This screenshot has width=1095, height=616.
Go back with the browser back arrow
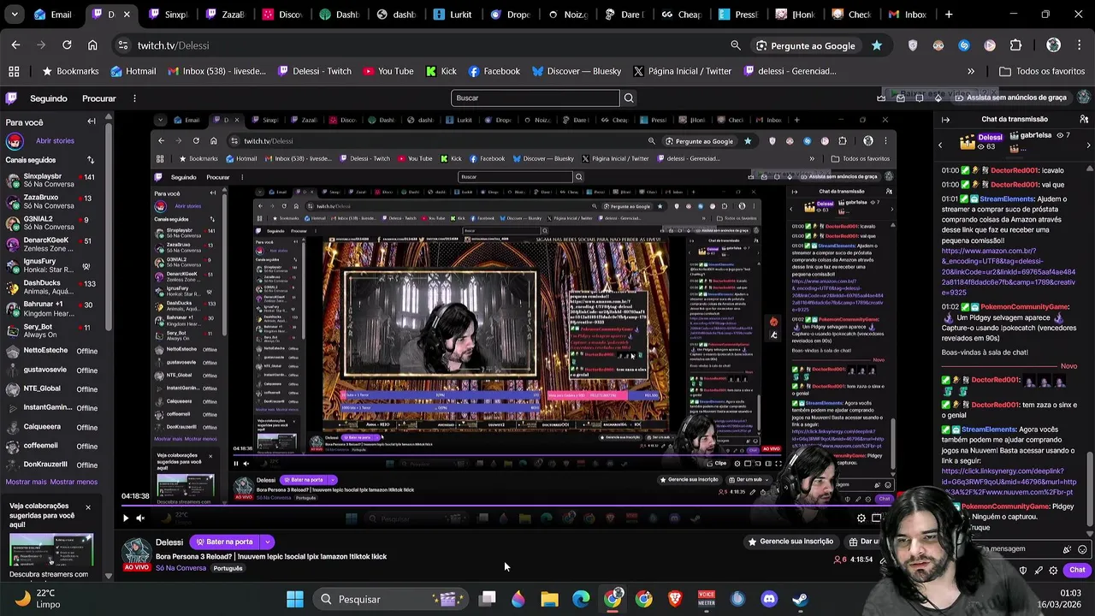(x=15, y=45)
